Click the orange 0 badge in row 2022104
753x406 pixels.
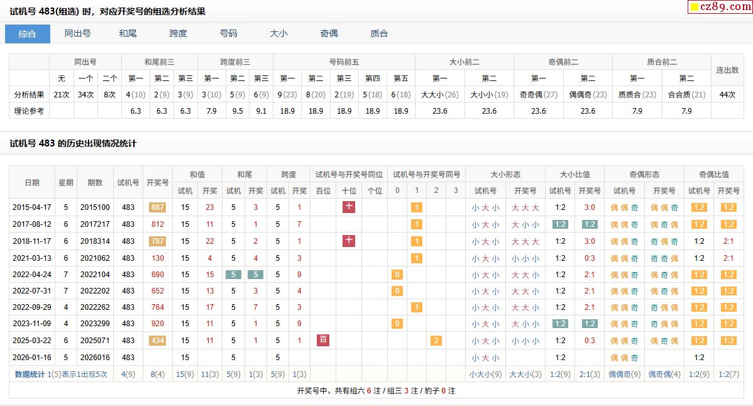click(397, 275)
